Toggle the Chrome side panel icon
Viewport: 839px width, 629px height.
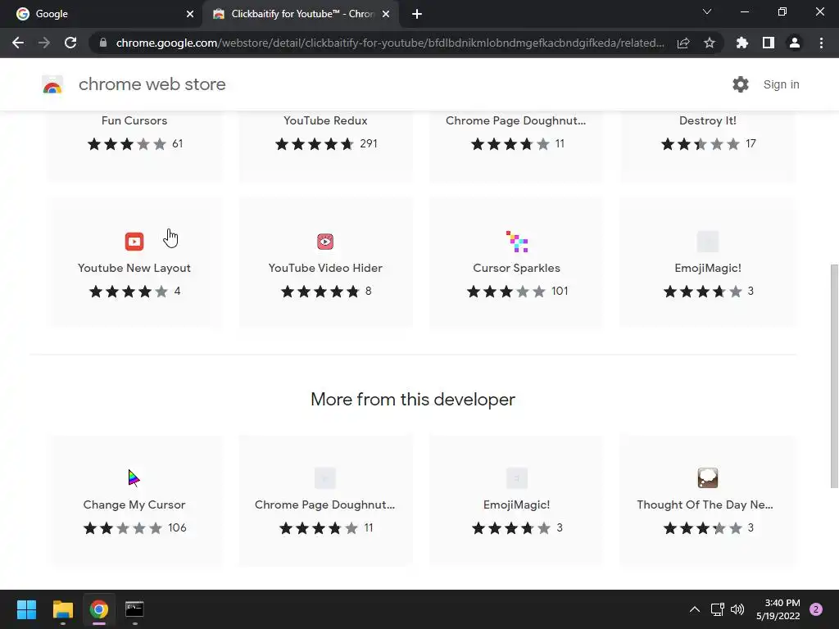tap(769, 43)
